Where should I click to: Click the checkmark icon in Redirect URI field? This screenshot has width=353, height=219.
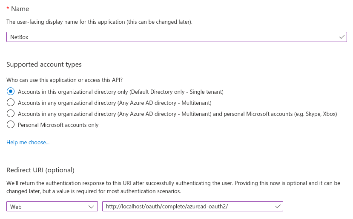pos(278,206)
